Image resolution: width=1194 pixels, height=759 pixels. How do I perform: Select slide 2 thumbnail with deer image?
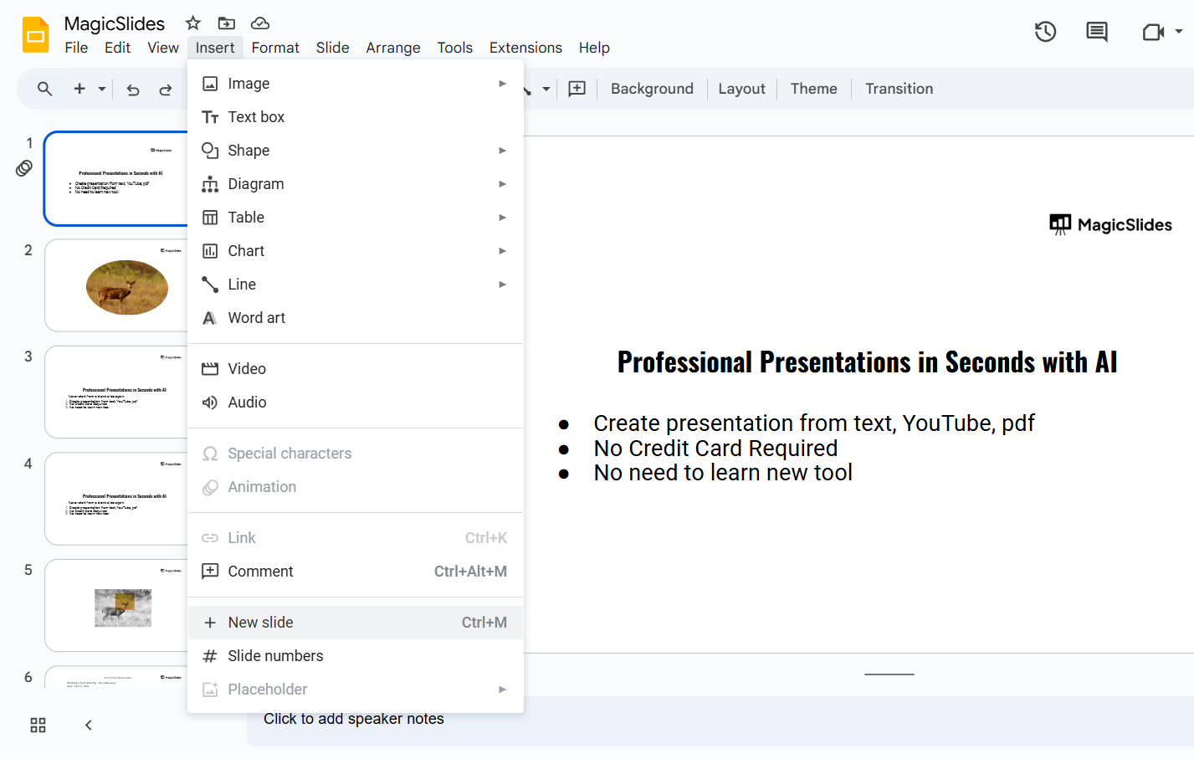pos(116,286)
